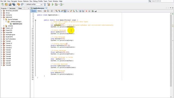Close the Application.java tab

pos(46,8)
